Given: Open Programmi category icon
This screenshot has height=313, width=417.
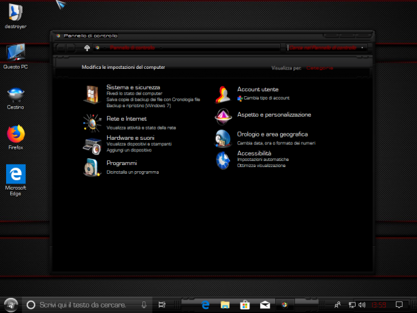Looking at the screenshot, I should 92,168.
